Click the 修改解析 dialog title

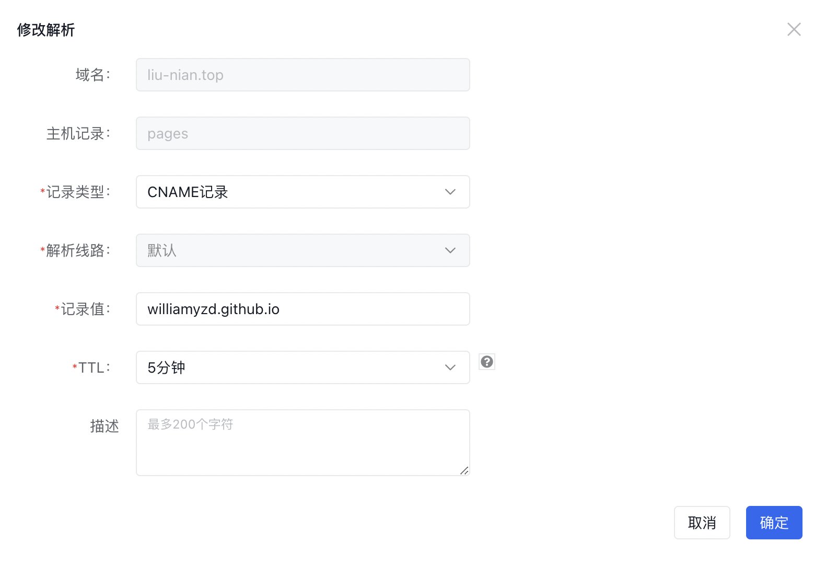click(x=46, y=30)
